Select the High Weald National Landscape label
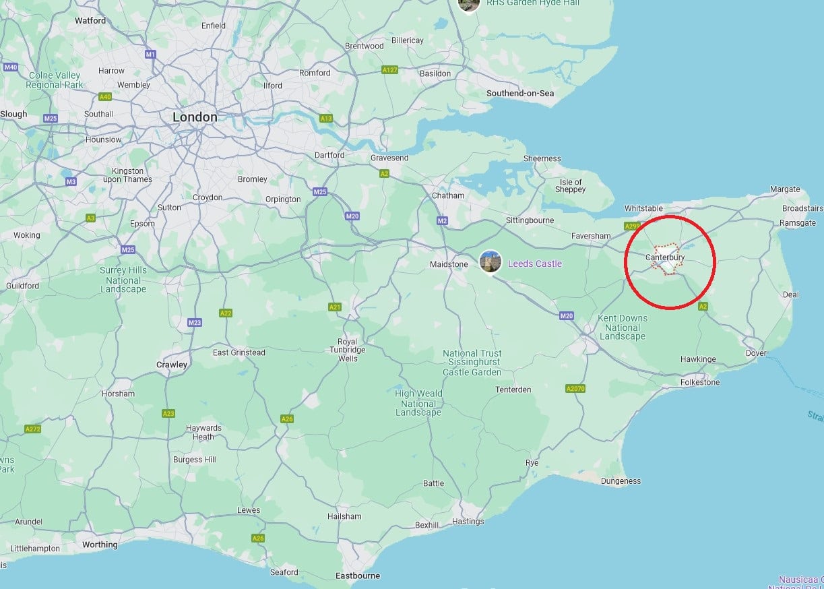Screen dimensions: 824x589 pos(418,403)
